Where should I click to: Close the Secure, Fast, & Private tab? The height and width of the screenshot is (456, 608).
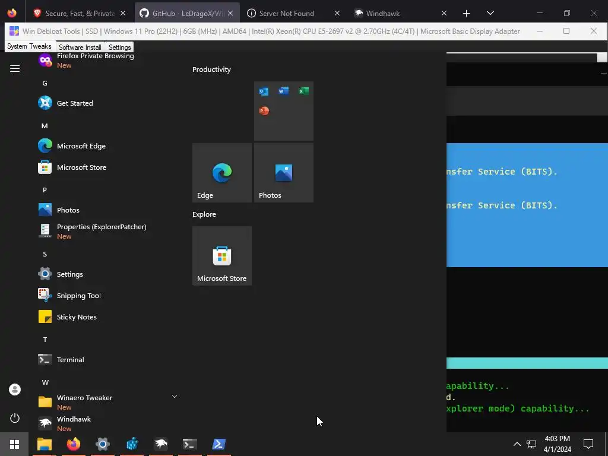pos(123,13)
